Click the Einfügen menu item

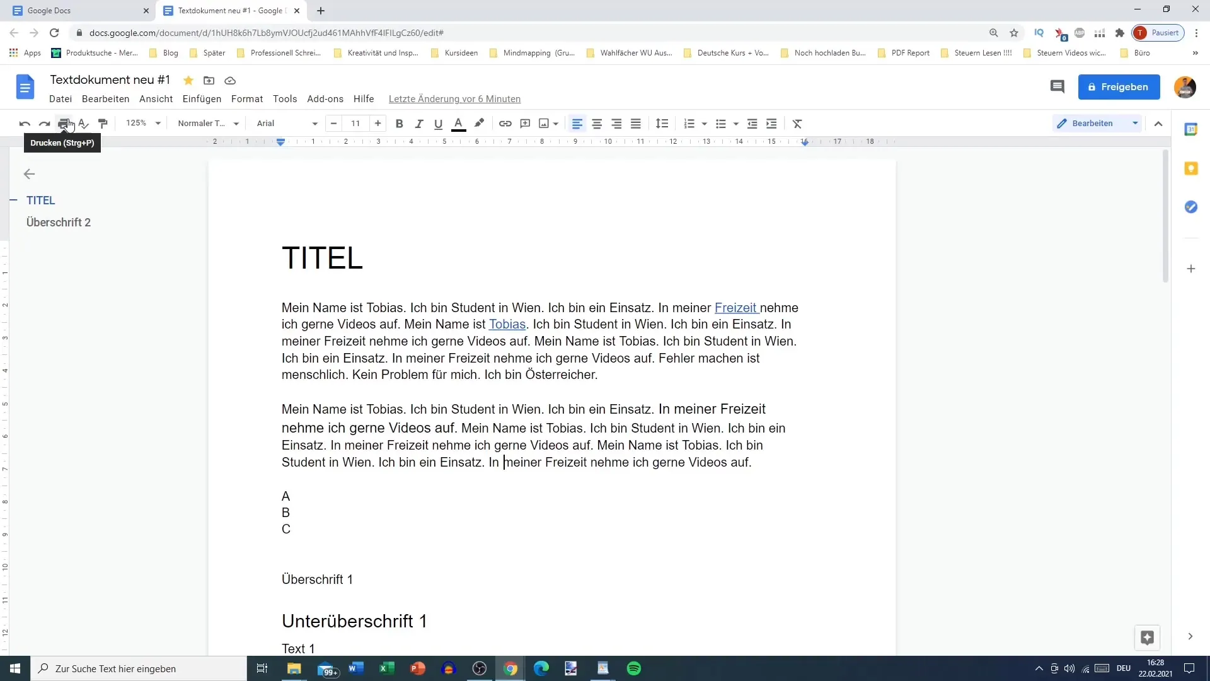(201, 98)
